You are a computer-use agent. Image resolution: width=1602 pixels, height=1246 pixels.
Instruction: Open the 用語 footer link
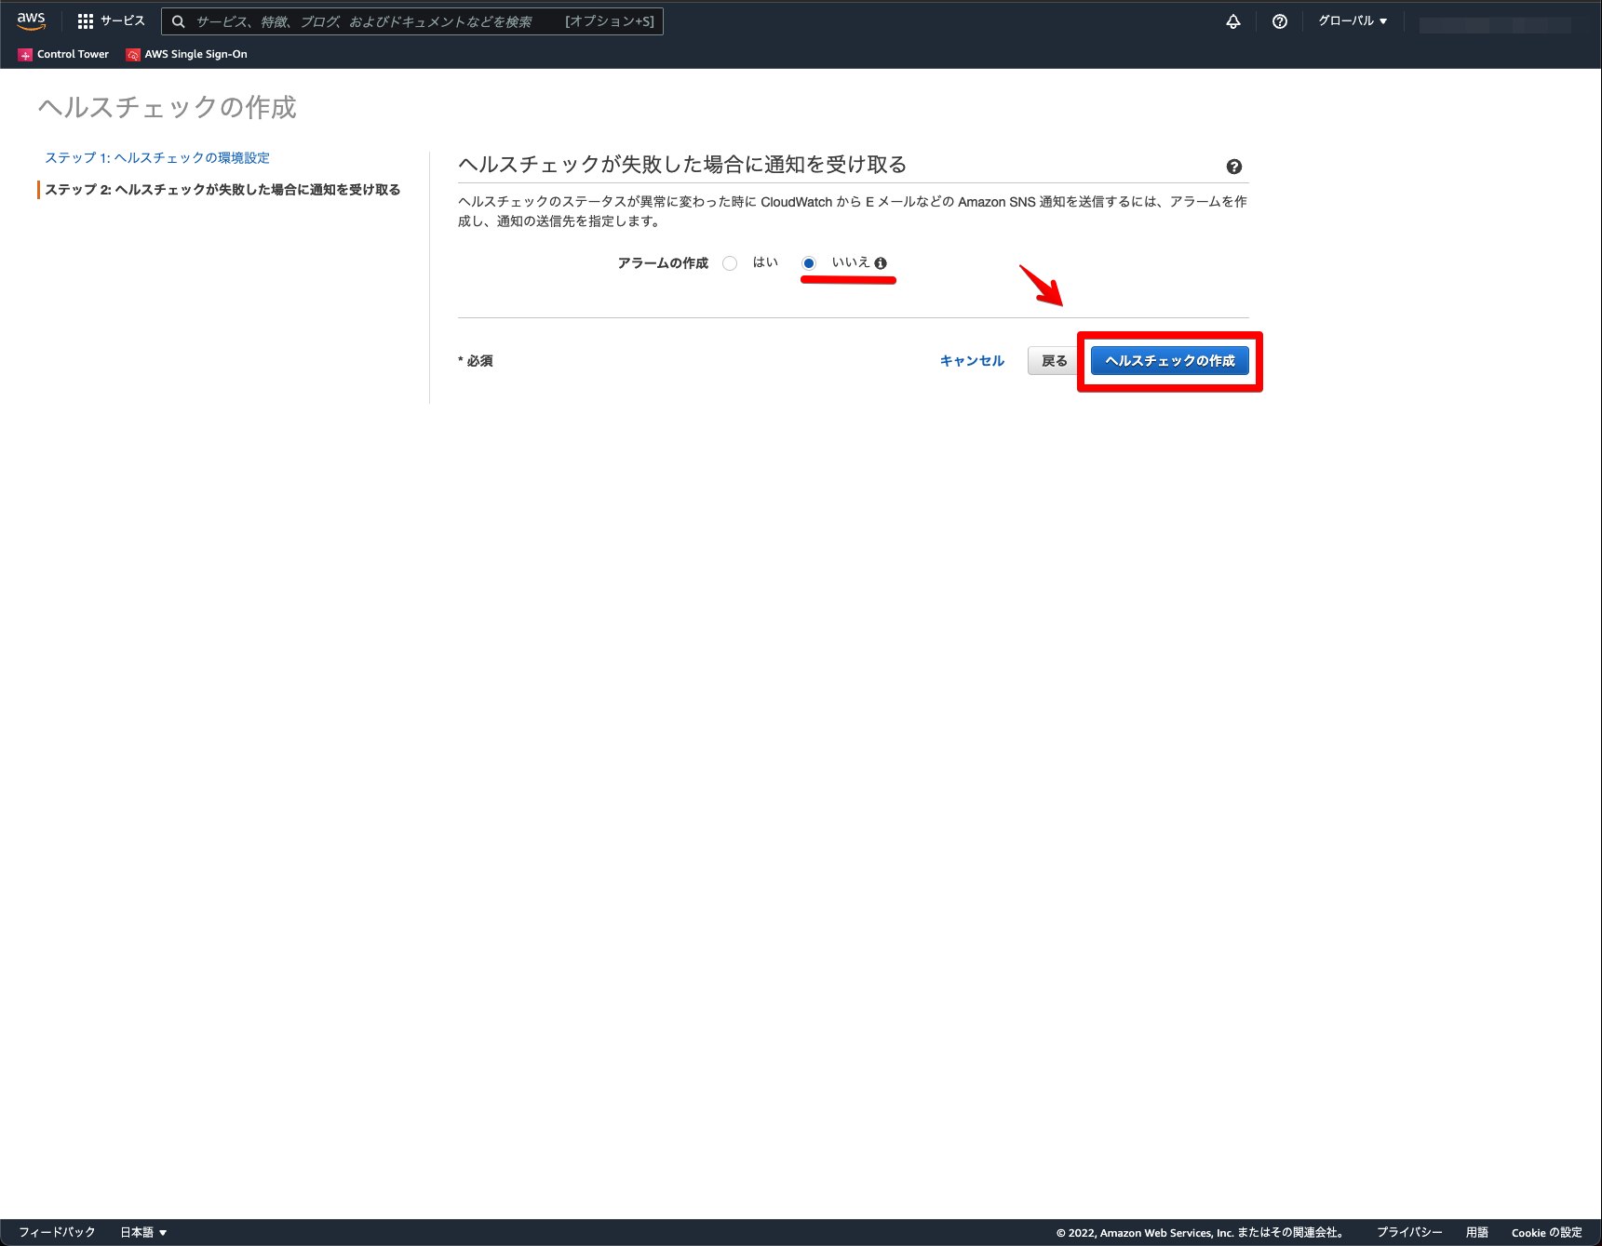tap(1476, 1232)
